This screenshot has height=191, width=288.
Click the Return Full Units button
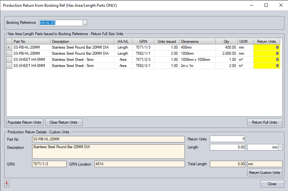pos(265,122)
